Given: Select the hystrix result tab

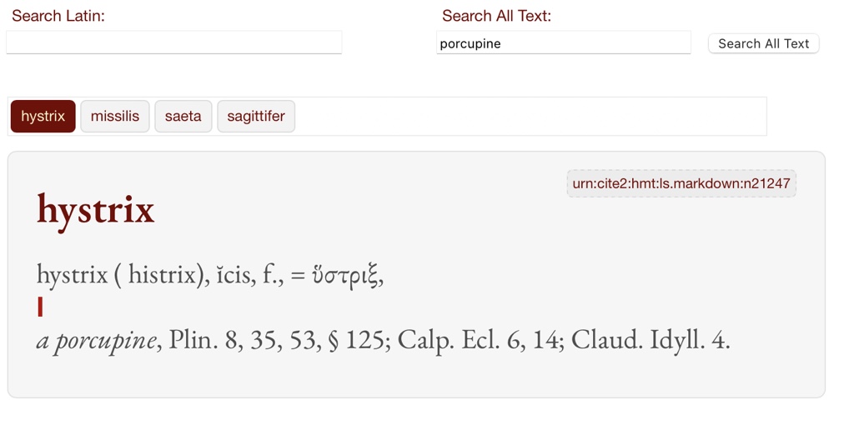Looking at the screenshot, I should (43, 117).
